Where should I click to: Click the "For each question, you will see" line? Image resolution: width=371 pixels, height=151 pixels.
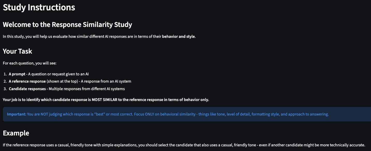(28, 63)
